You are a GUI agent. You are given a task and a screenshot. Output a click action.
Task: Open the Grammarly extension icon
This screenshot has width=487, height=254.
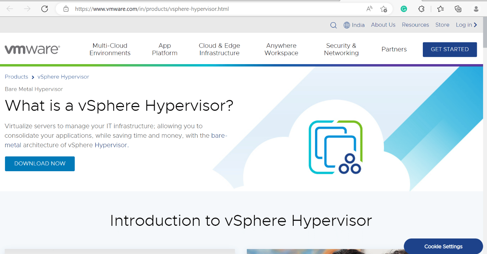tap(404, 9)
